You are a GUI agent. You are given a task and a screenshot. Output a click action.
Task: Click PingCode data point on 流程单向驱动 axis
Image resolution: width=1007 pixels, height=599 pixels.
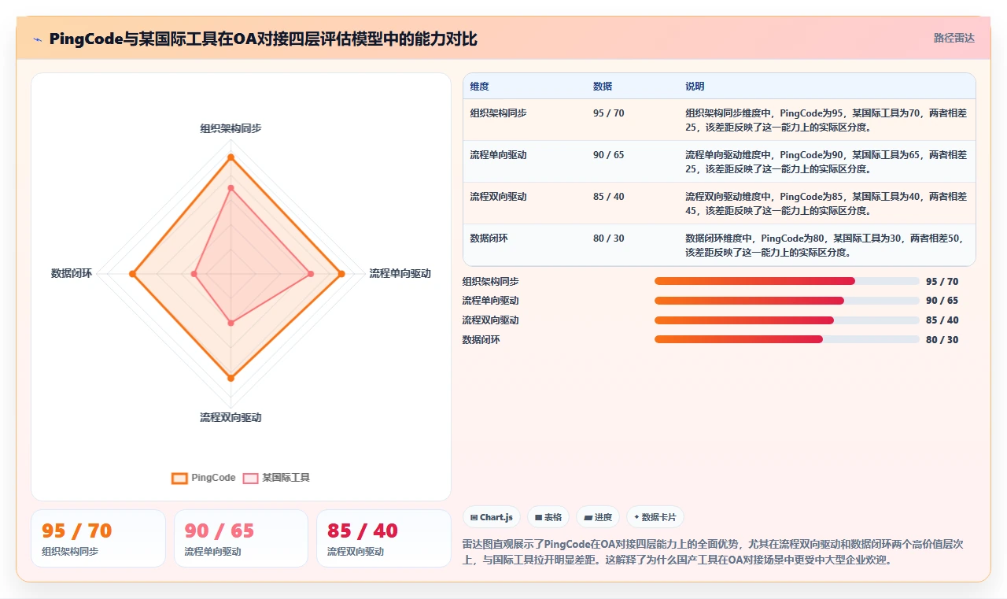click(341, 274)
